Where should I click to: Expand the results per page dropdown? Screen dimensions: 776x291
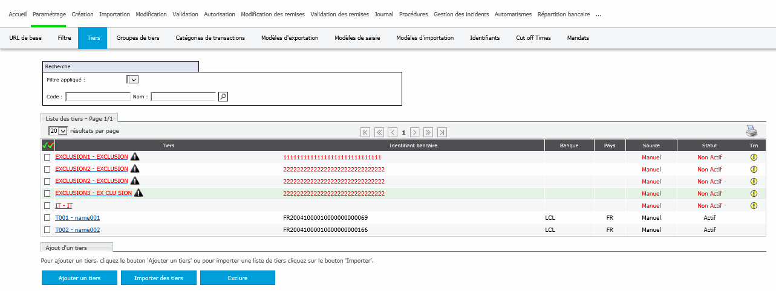(58, 131)
